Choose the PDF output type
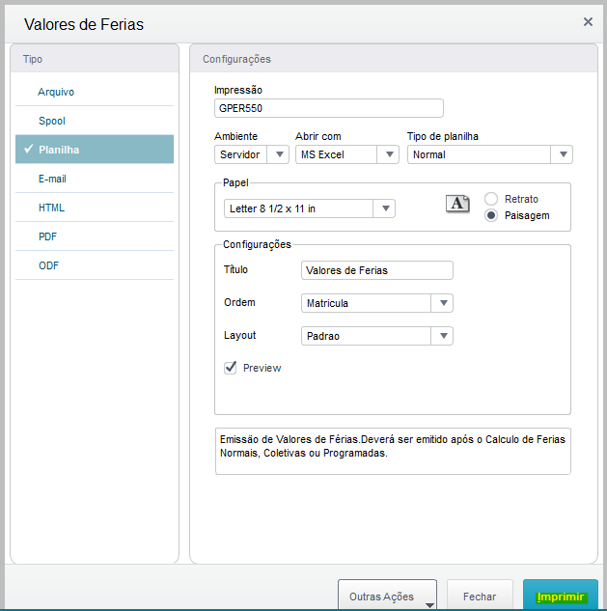The image size is (607, 611). pos(95,236)
